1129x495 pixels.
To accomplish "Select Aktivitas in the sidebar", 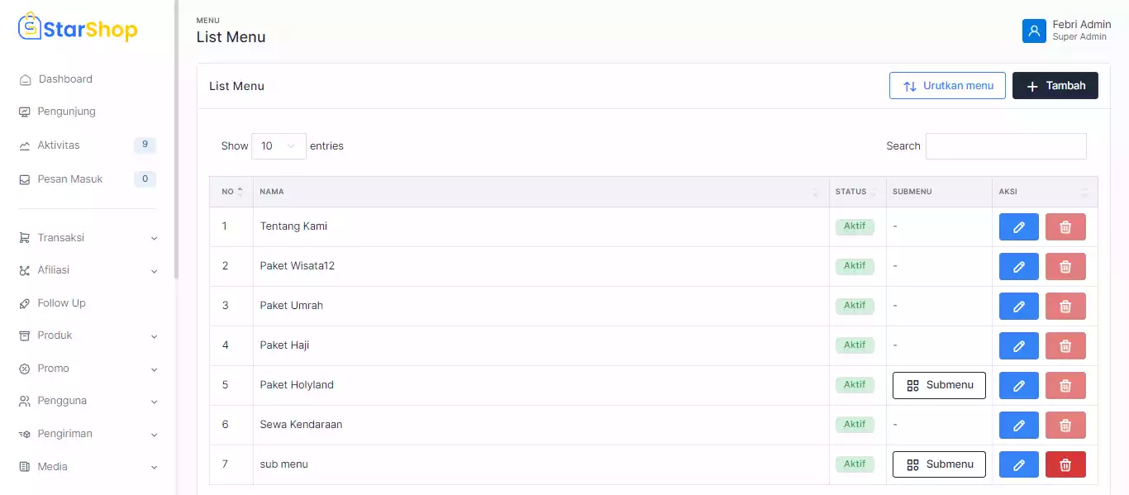I will [x=59, y=145].
